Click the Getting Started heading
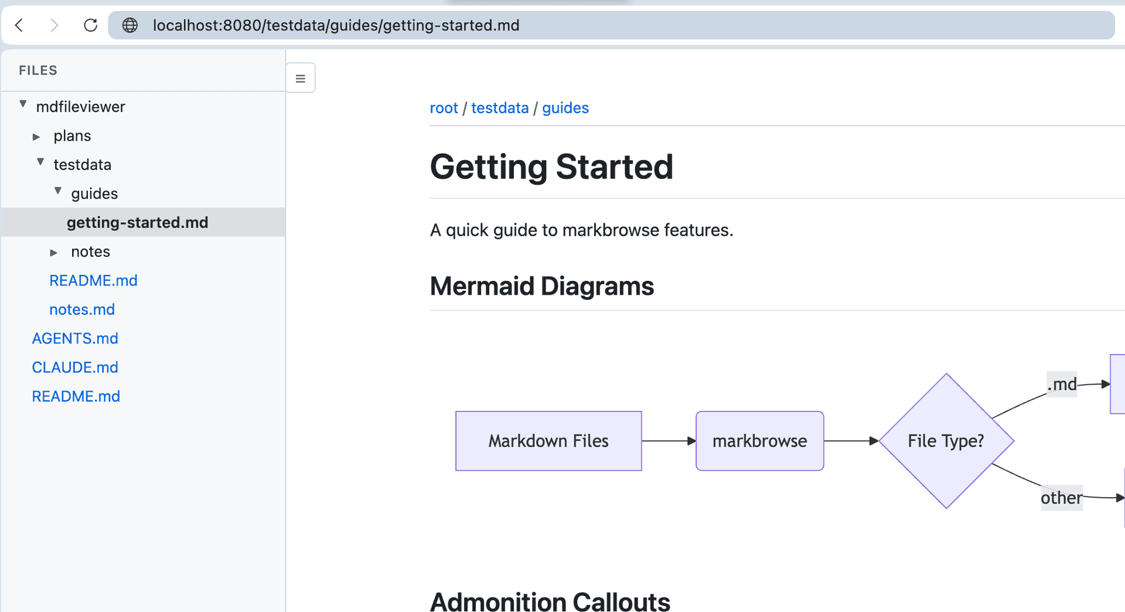This screenshot has height=612, width=1125. click(x=551, y=166)
